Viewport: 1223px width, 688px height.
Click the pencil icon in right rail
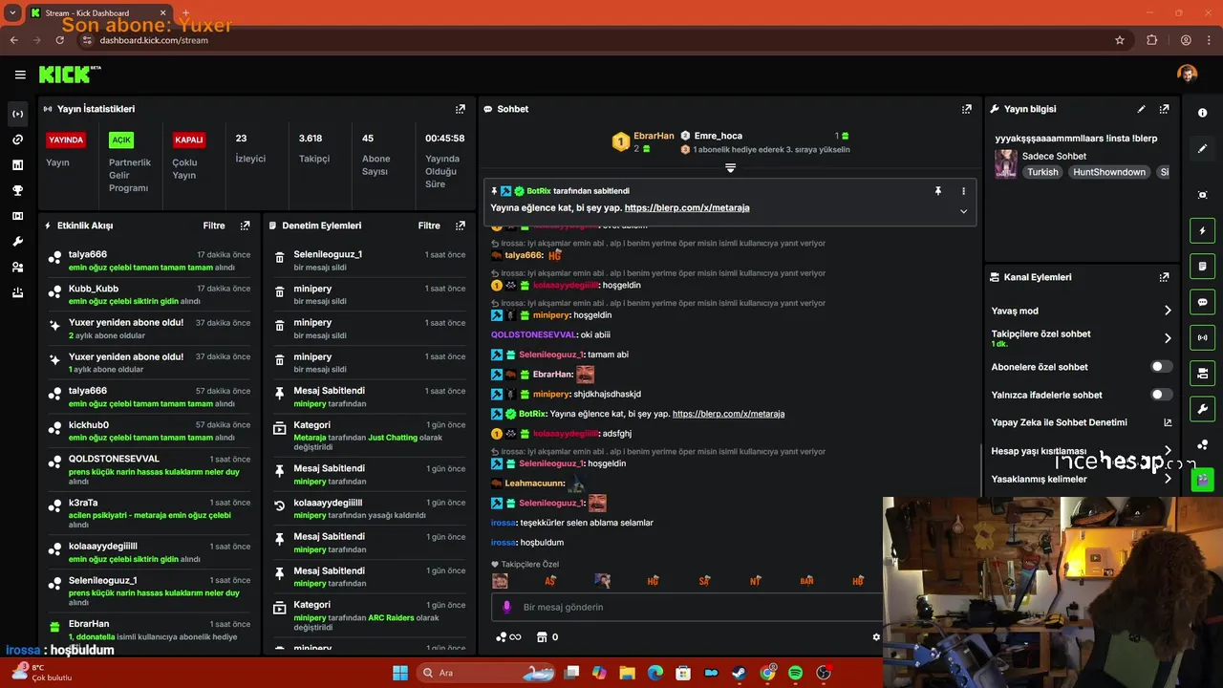pos(1203,149)
